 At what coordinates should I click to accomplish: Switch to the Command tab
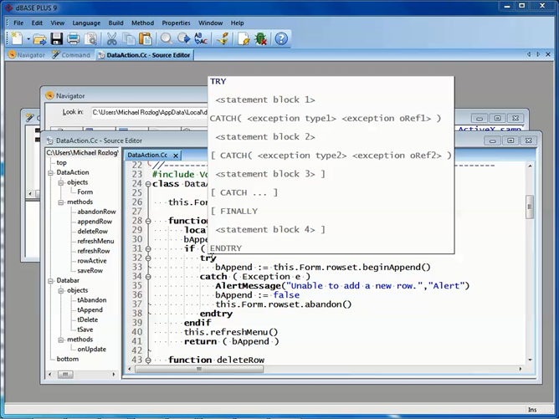click(x=71, y=55)
